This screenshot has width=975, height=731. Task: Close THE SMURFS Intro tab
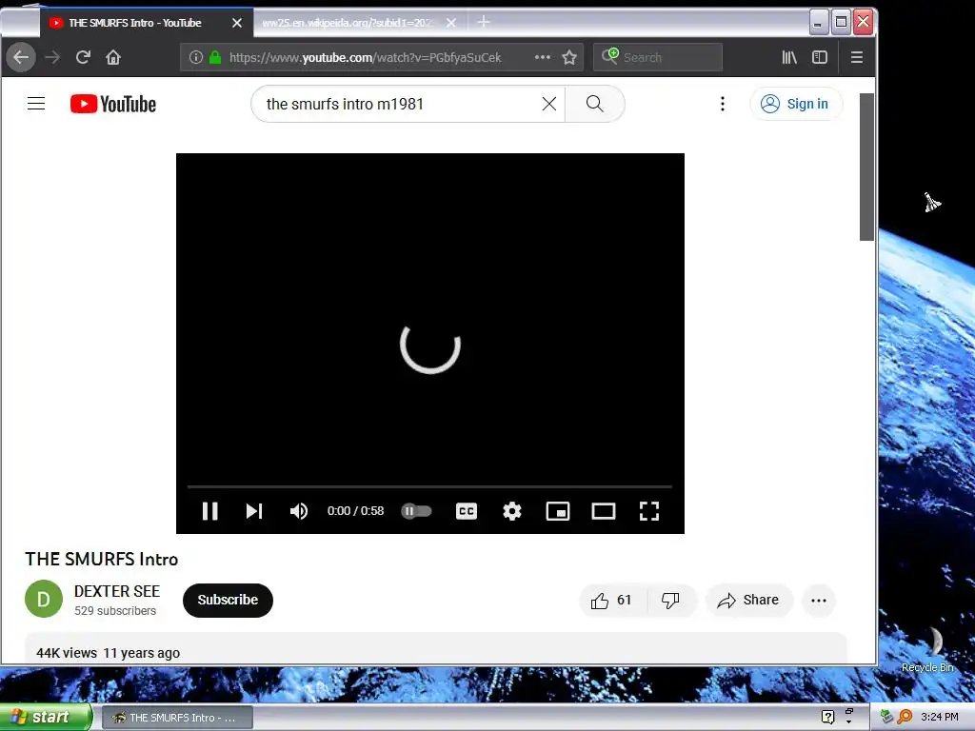[237, 23]
